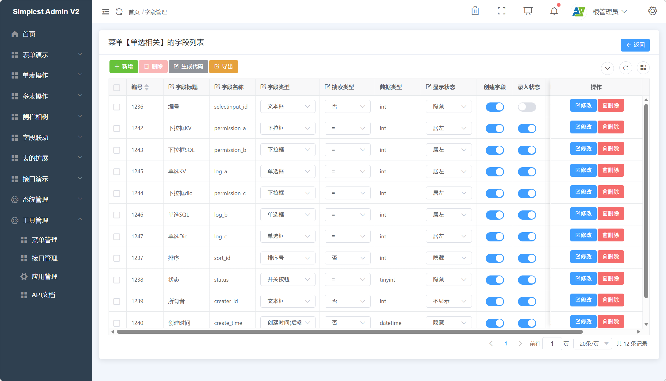
Task: Collapse sidebar using hamburger icon
Action: 105,12
